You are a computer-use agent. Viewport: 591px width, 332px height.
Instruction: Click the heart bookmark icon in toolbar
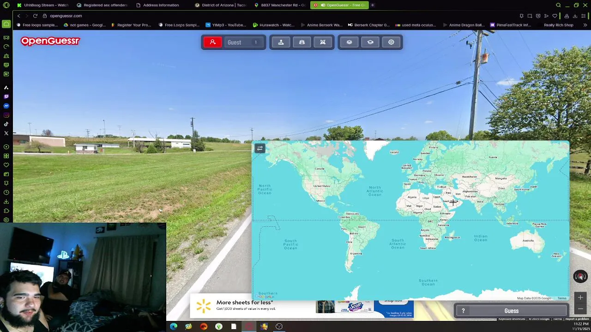click(x=555, y=16)
